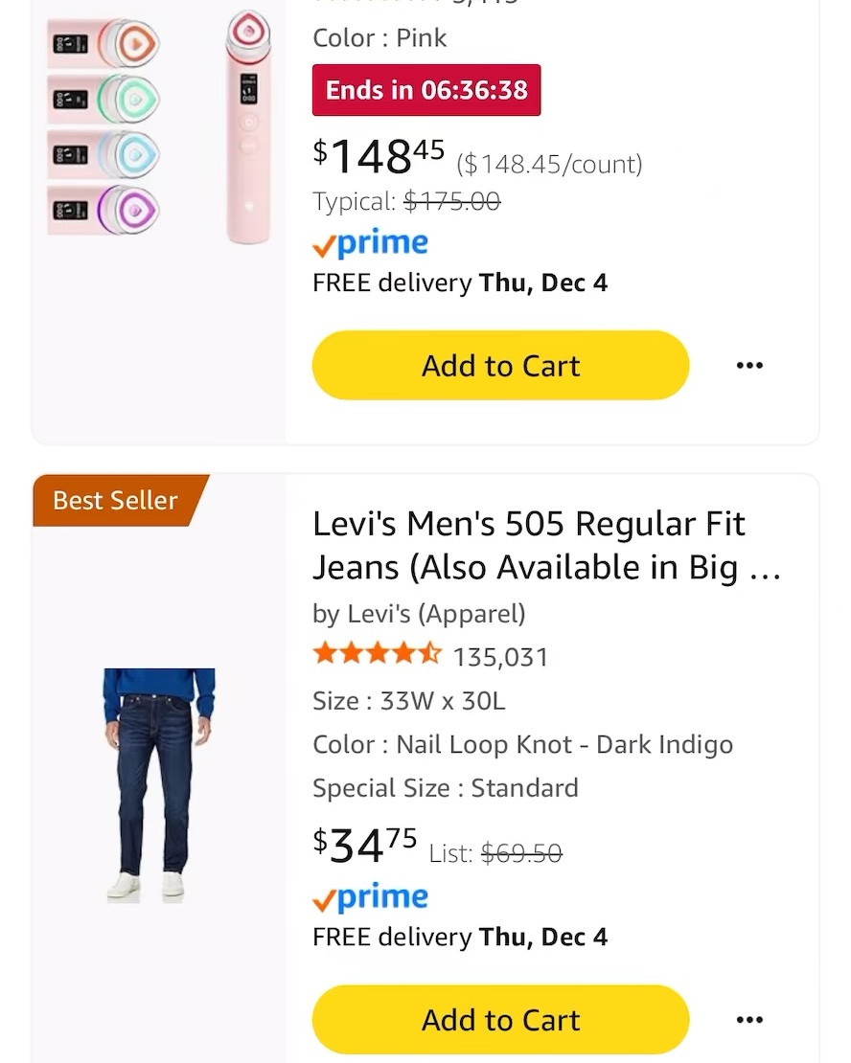The height and width of the screenshot is (1063, 851).
Task: Open the Prime logo on the face device listing
Action: (370, 243)
